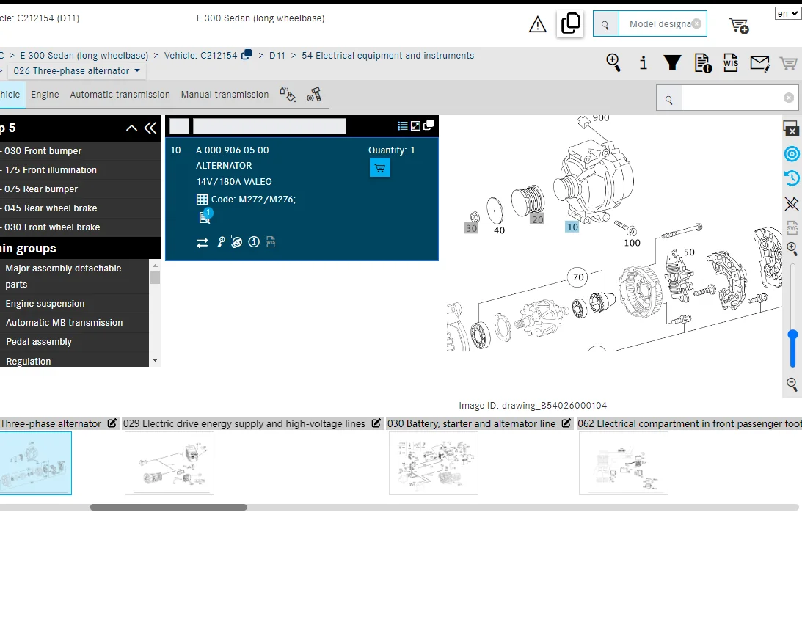Screen dimensions: 802x639
Task: Click the zoom in magnifier beside drawing
Action: coord(792,249)
